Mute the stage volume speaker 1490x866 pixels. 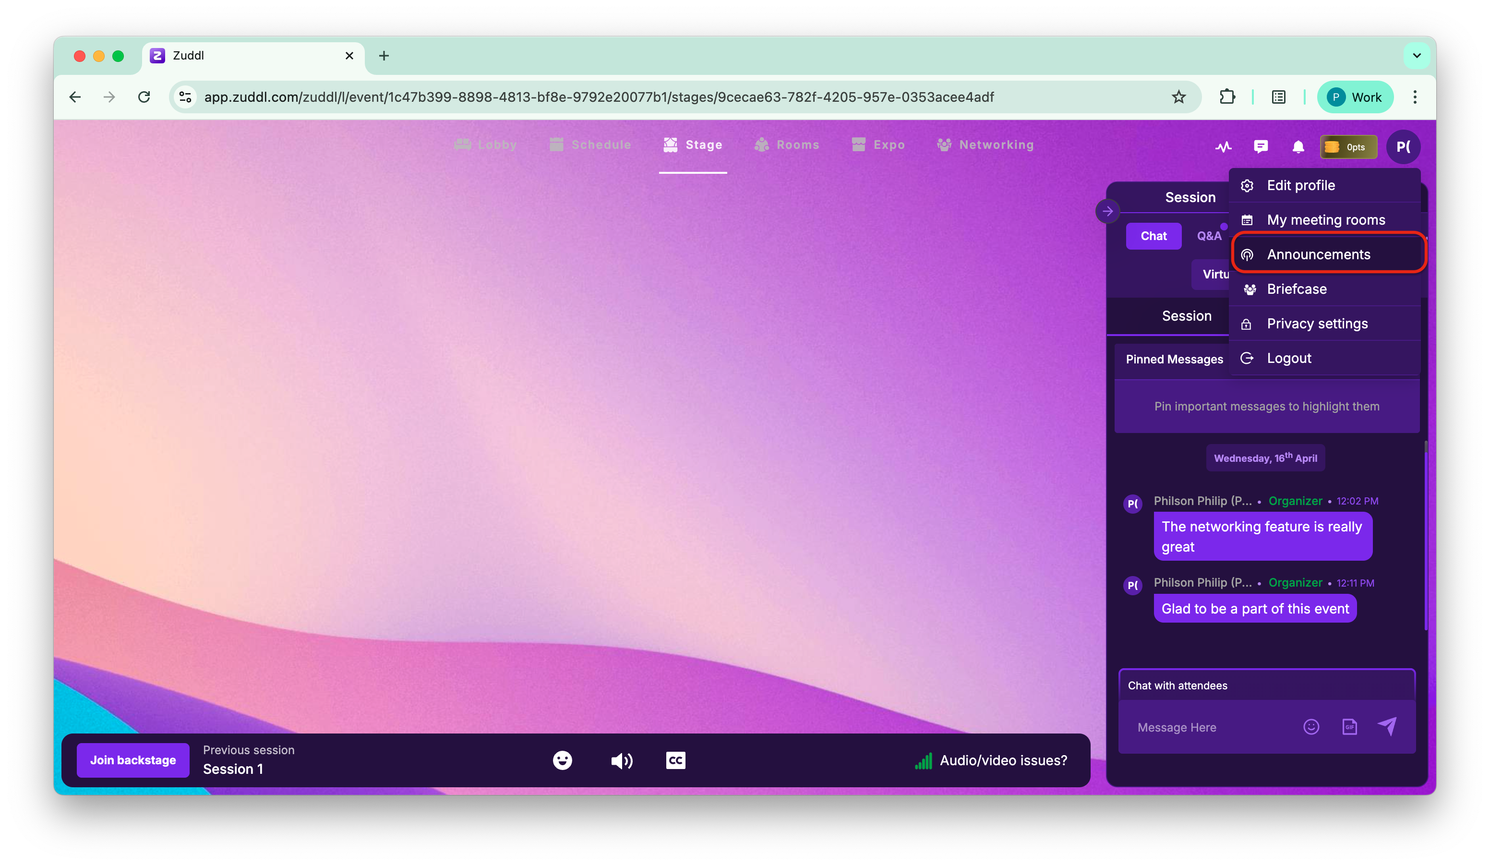coord(622,761)
